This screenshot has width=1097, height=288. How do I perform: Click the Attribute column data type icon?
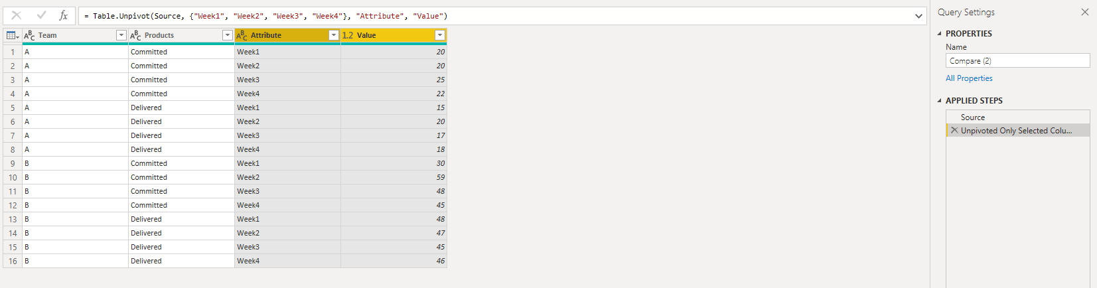242,35
